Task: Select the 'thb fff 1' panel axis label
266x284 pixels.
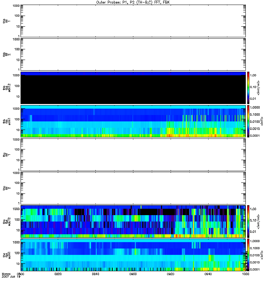Action: coord(6,21)
